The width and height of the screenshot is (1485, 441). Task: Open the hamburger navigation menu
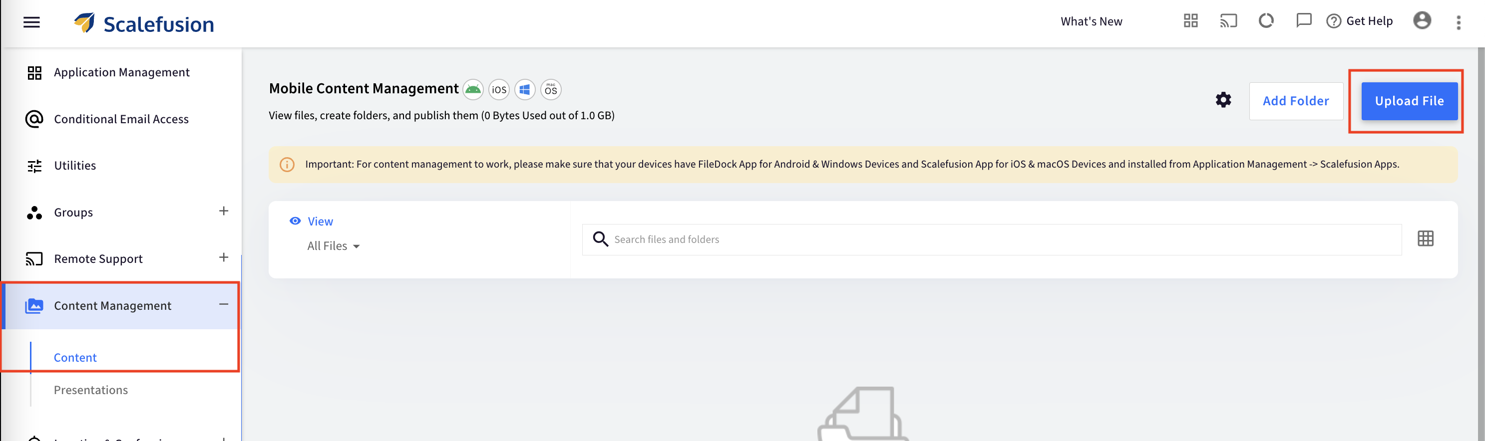tap(31, 22)
